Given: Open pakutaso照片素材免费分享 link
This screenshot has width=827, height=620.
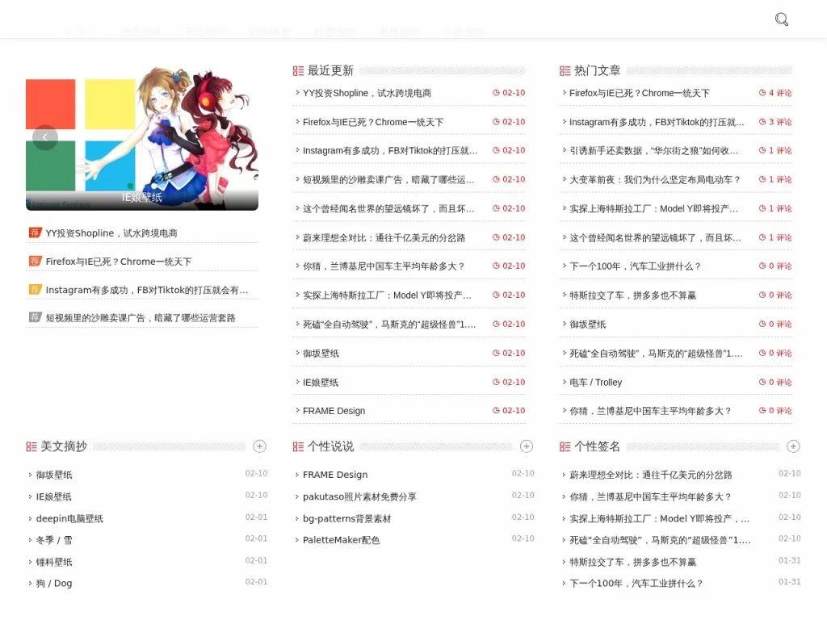Looking at the screenshot, I should click(x=359, y=496).
